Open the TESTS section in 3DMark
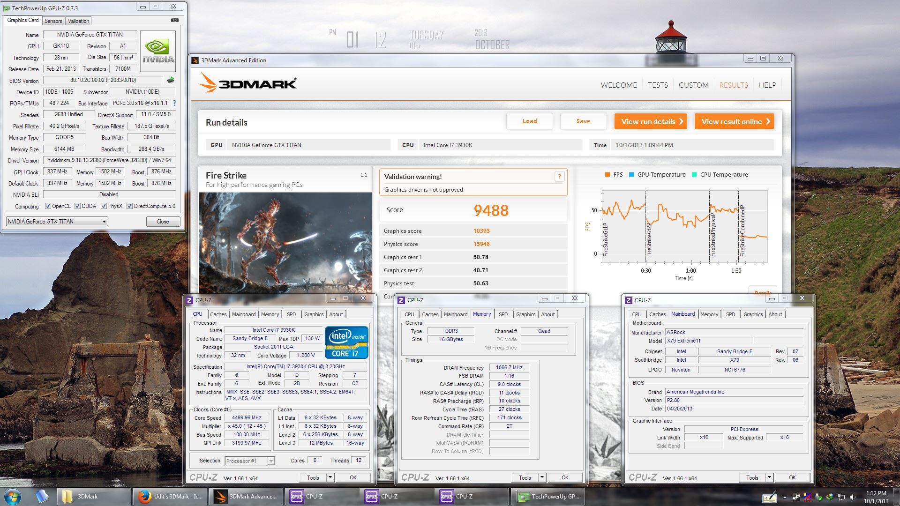This screenshot has height=506, width=900. point(658,85)
